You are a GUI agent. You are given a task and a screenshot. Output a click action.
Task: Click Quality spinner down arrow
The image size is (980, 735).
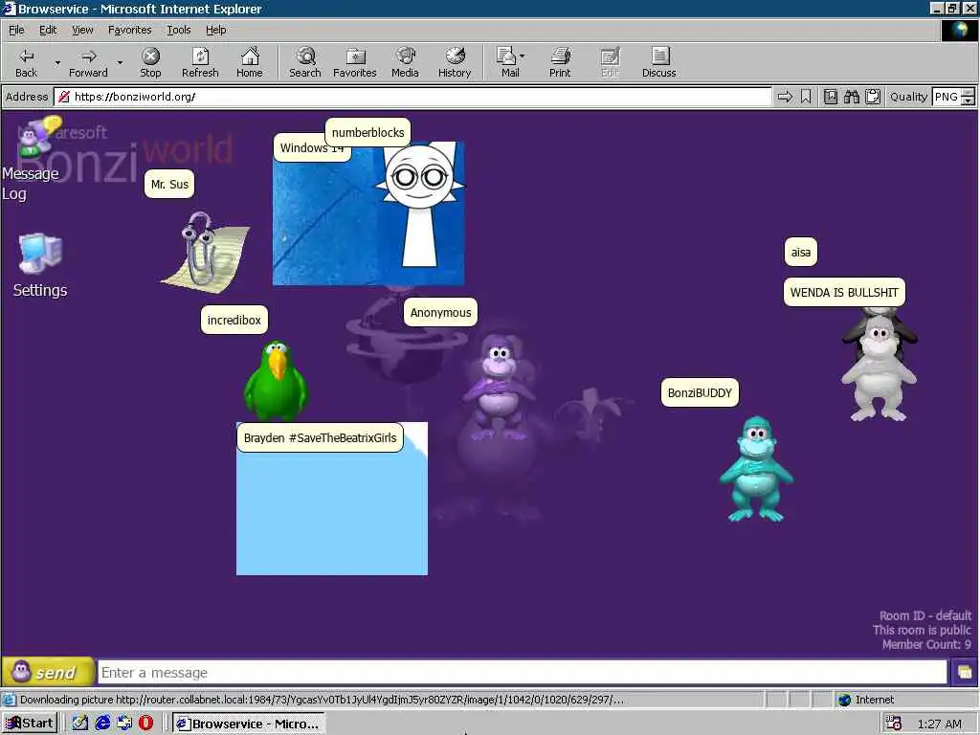pos(969,100)
